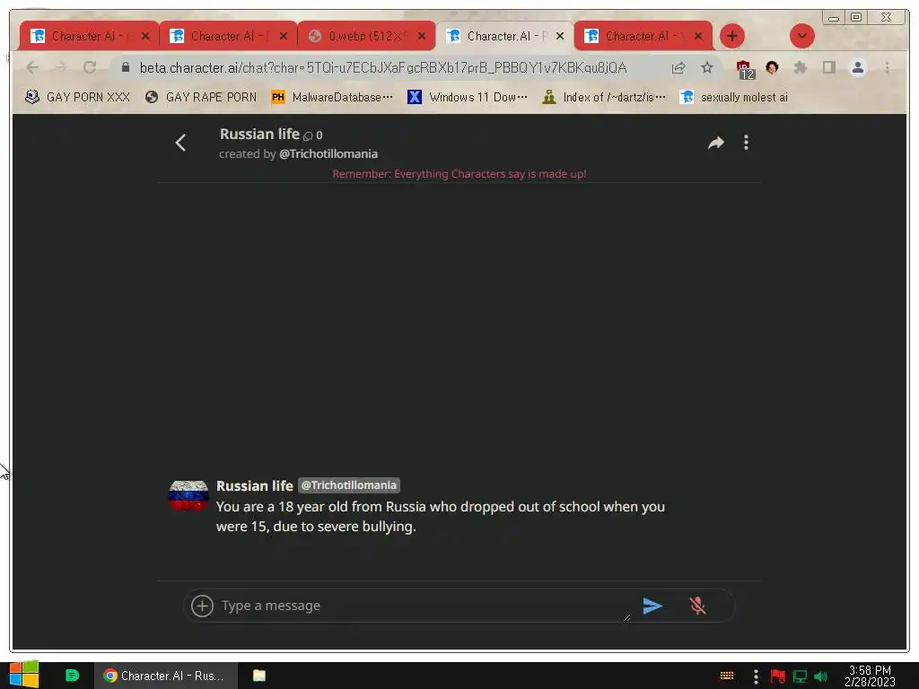Open Chrome's three-dot main menu
The height and width of the screenshot is (689, 919).
click(x=887, y=68)
